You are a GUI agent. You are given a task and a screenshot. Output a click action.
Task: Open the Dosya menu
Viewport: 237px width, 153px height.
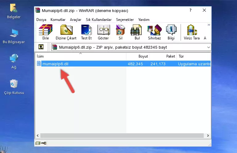click(41, 20)
